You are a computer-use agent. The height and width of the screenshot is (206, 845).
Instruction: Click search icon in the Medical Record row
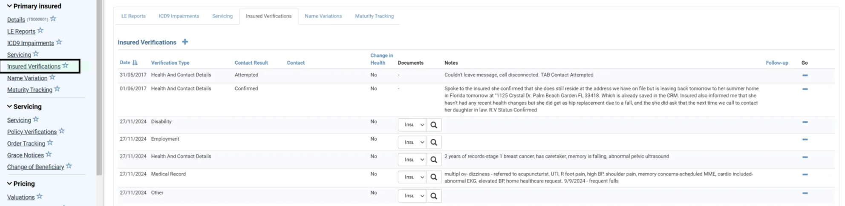(434, 177)
